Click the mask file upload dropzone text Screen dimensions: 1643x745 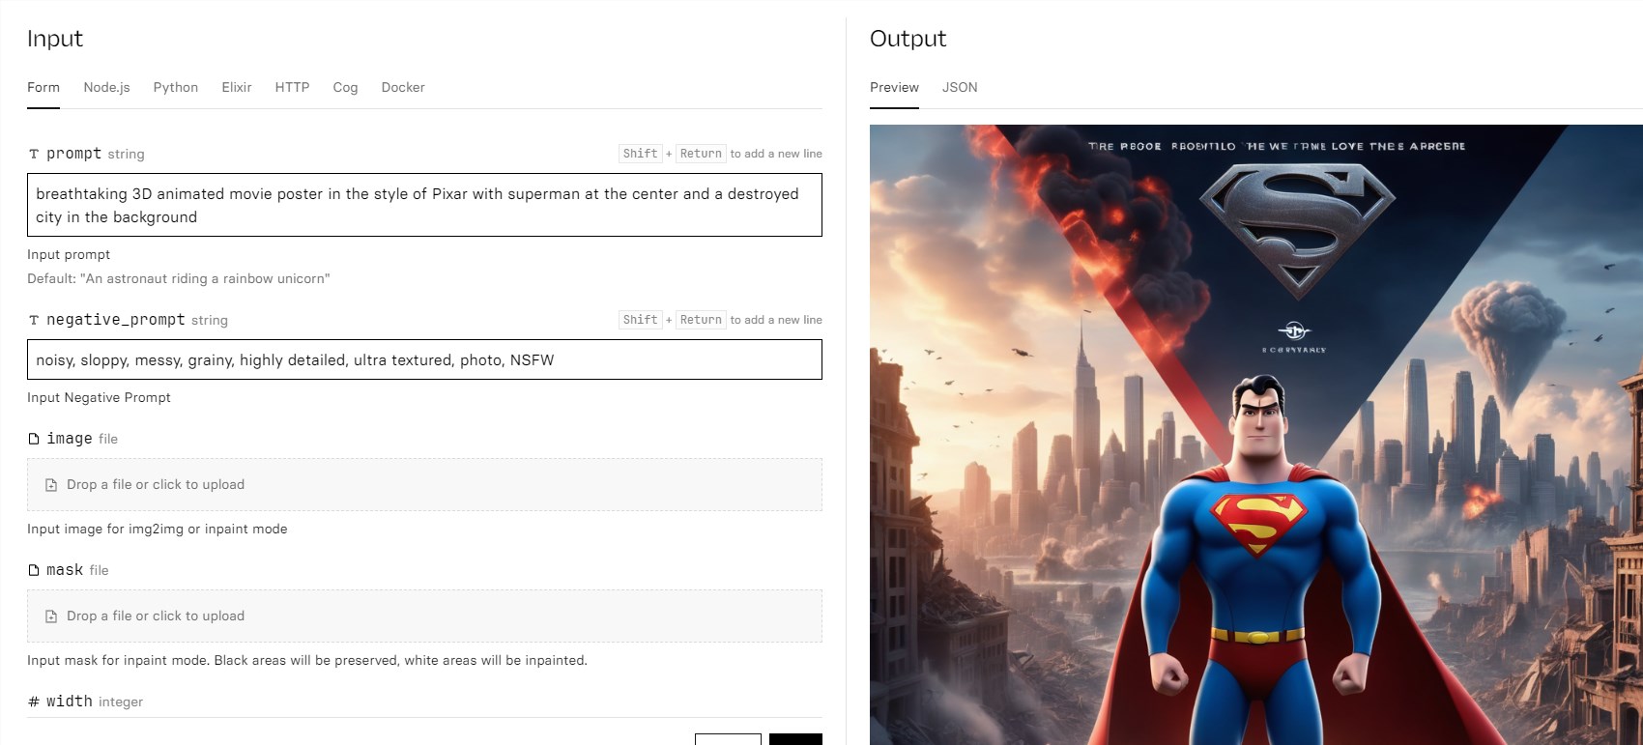pyautogui.click(x=156, y=616)
